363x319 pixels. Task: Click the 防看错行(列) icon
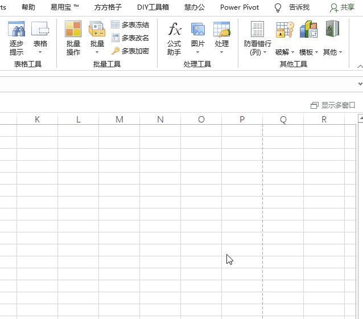tap(257, 29)
